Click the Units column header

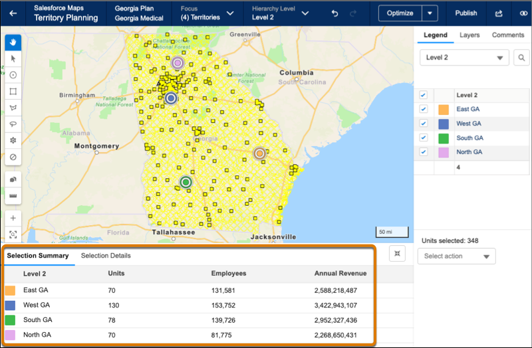116,273
